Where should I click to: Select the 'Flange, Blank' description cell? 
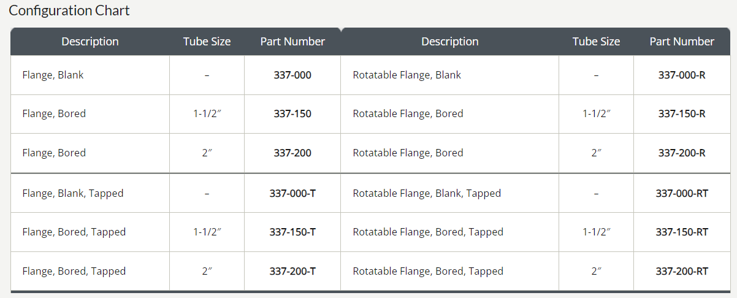pos(53,75)
